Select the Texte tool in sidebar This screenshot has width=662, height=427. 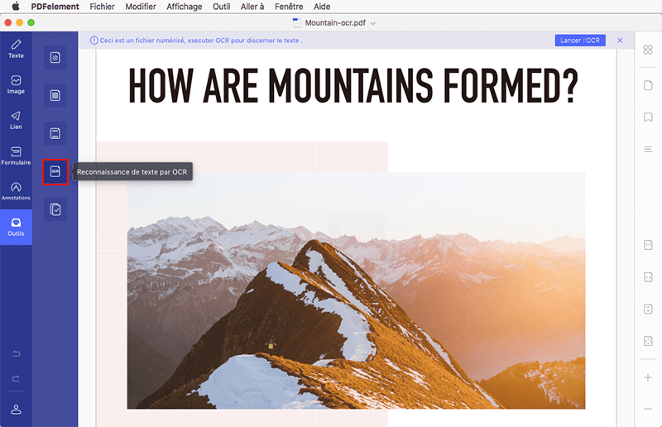[16, 49]
